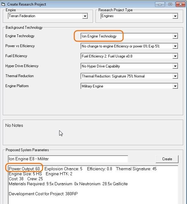Close the Create Research Project window
Image resolution: width=187 pixels, height=204 pixels.
click(x=180, y=4)
